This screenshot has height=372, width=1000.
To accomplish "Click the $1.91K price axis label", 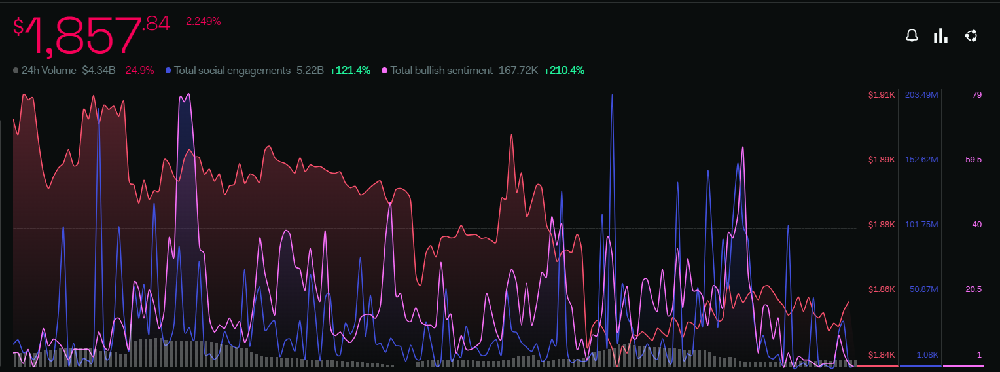I will (x=881, y=95).
